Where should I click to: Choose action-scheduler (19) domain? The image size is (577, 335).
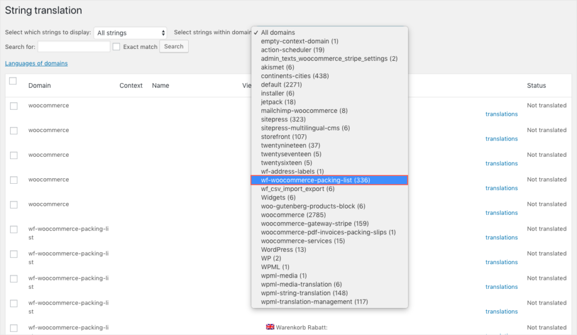(329, 50)
